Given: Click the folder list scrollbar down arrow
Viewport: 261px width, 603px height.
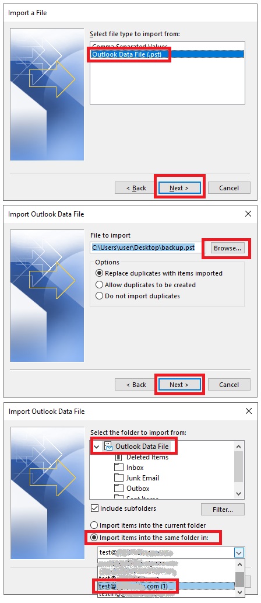Looking at the screenshot, I should click(239, 494).
